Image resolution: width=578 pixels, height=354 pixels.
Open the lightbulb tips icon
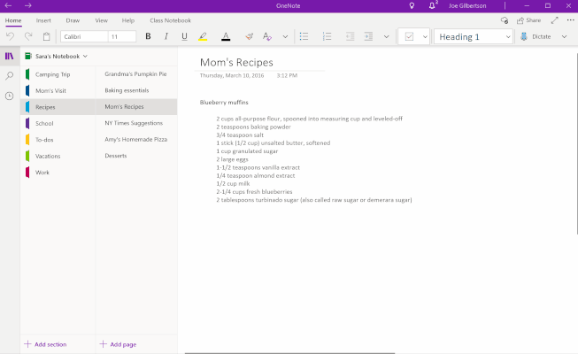point(412,5)
